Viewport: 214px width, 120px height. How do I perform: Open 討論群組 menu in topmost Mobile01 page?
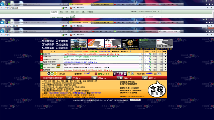[x=54, y=12]
